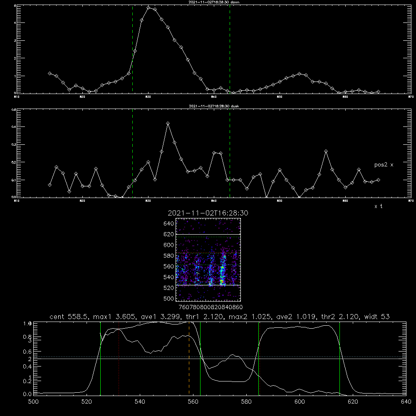Select the timestamp title above the spectrogram image

pos(208,213)
